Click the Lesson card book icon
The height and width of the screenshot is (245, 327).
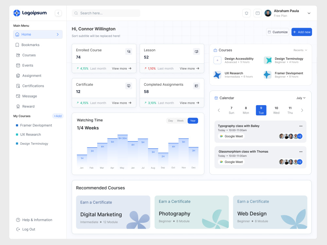point(197,52)
